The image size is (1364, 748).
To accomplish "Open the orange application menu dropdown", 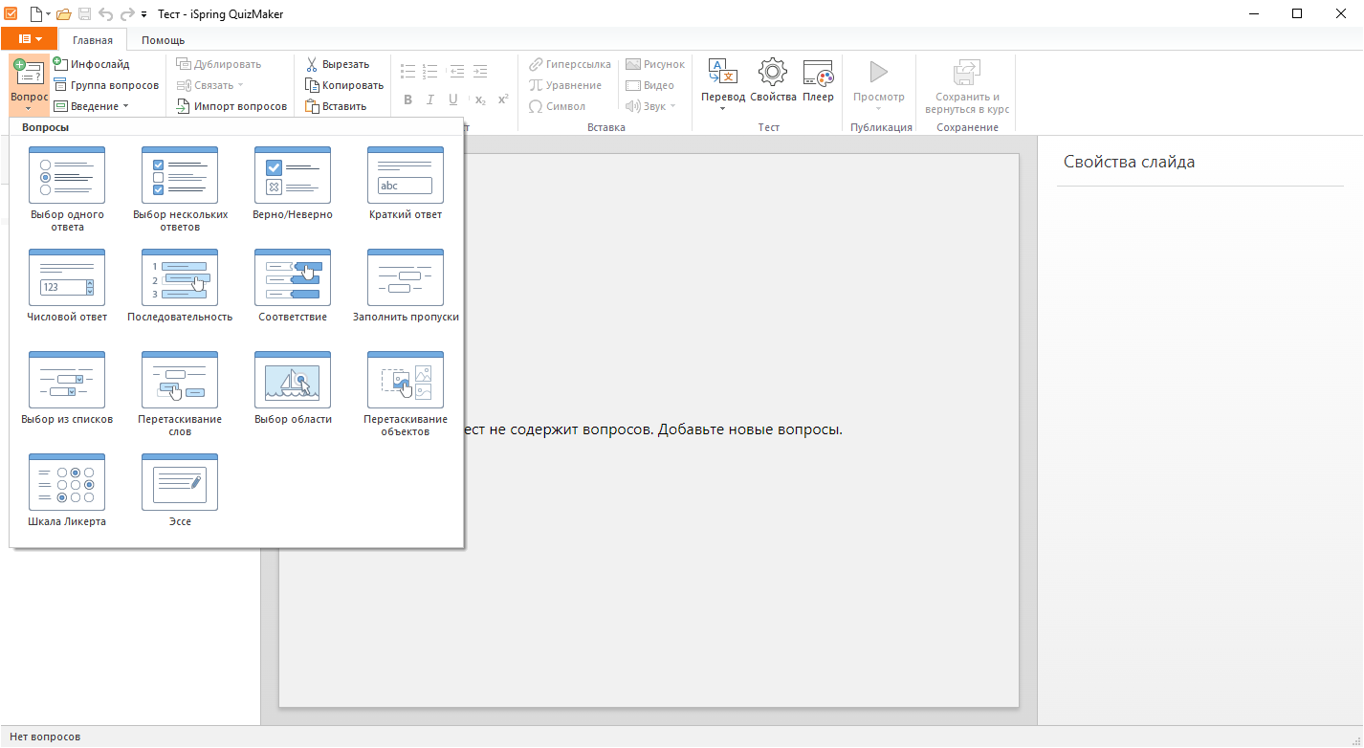I will point(29,39).
